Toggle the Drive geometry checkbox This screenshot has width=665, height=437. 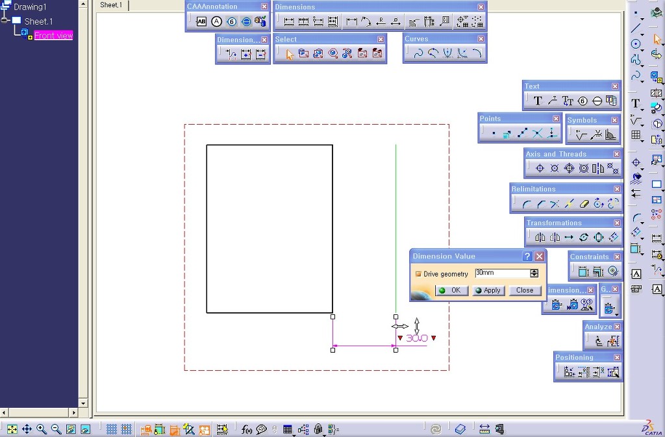coord(419,274)
